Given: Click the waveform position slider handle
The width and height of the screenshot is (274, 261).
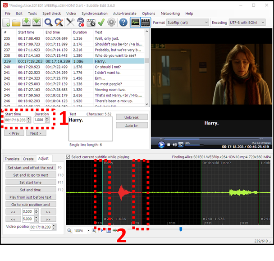Looking at the screenshot, I should (x=181, y=229).
